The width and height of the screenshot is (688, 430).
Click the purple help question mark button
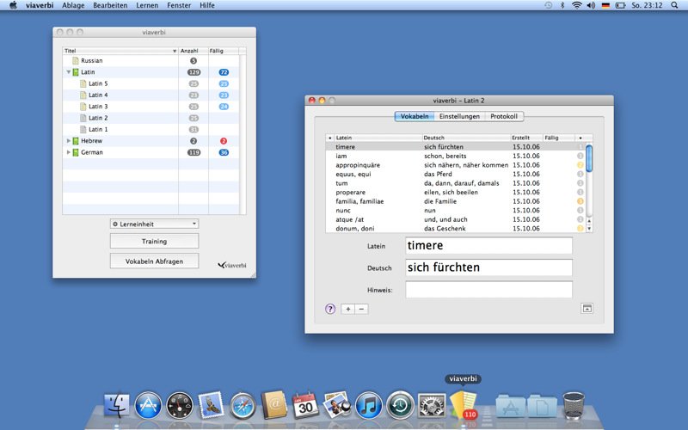330,309
